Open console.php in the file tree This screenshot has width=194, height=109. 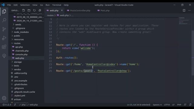(x=22, y=54)
